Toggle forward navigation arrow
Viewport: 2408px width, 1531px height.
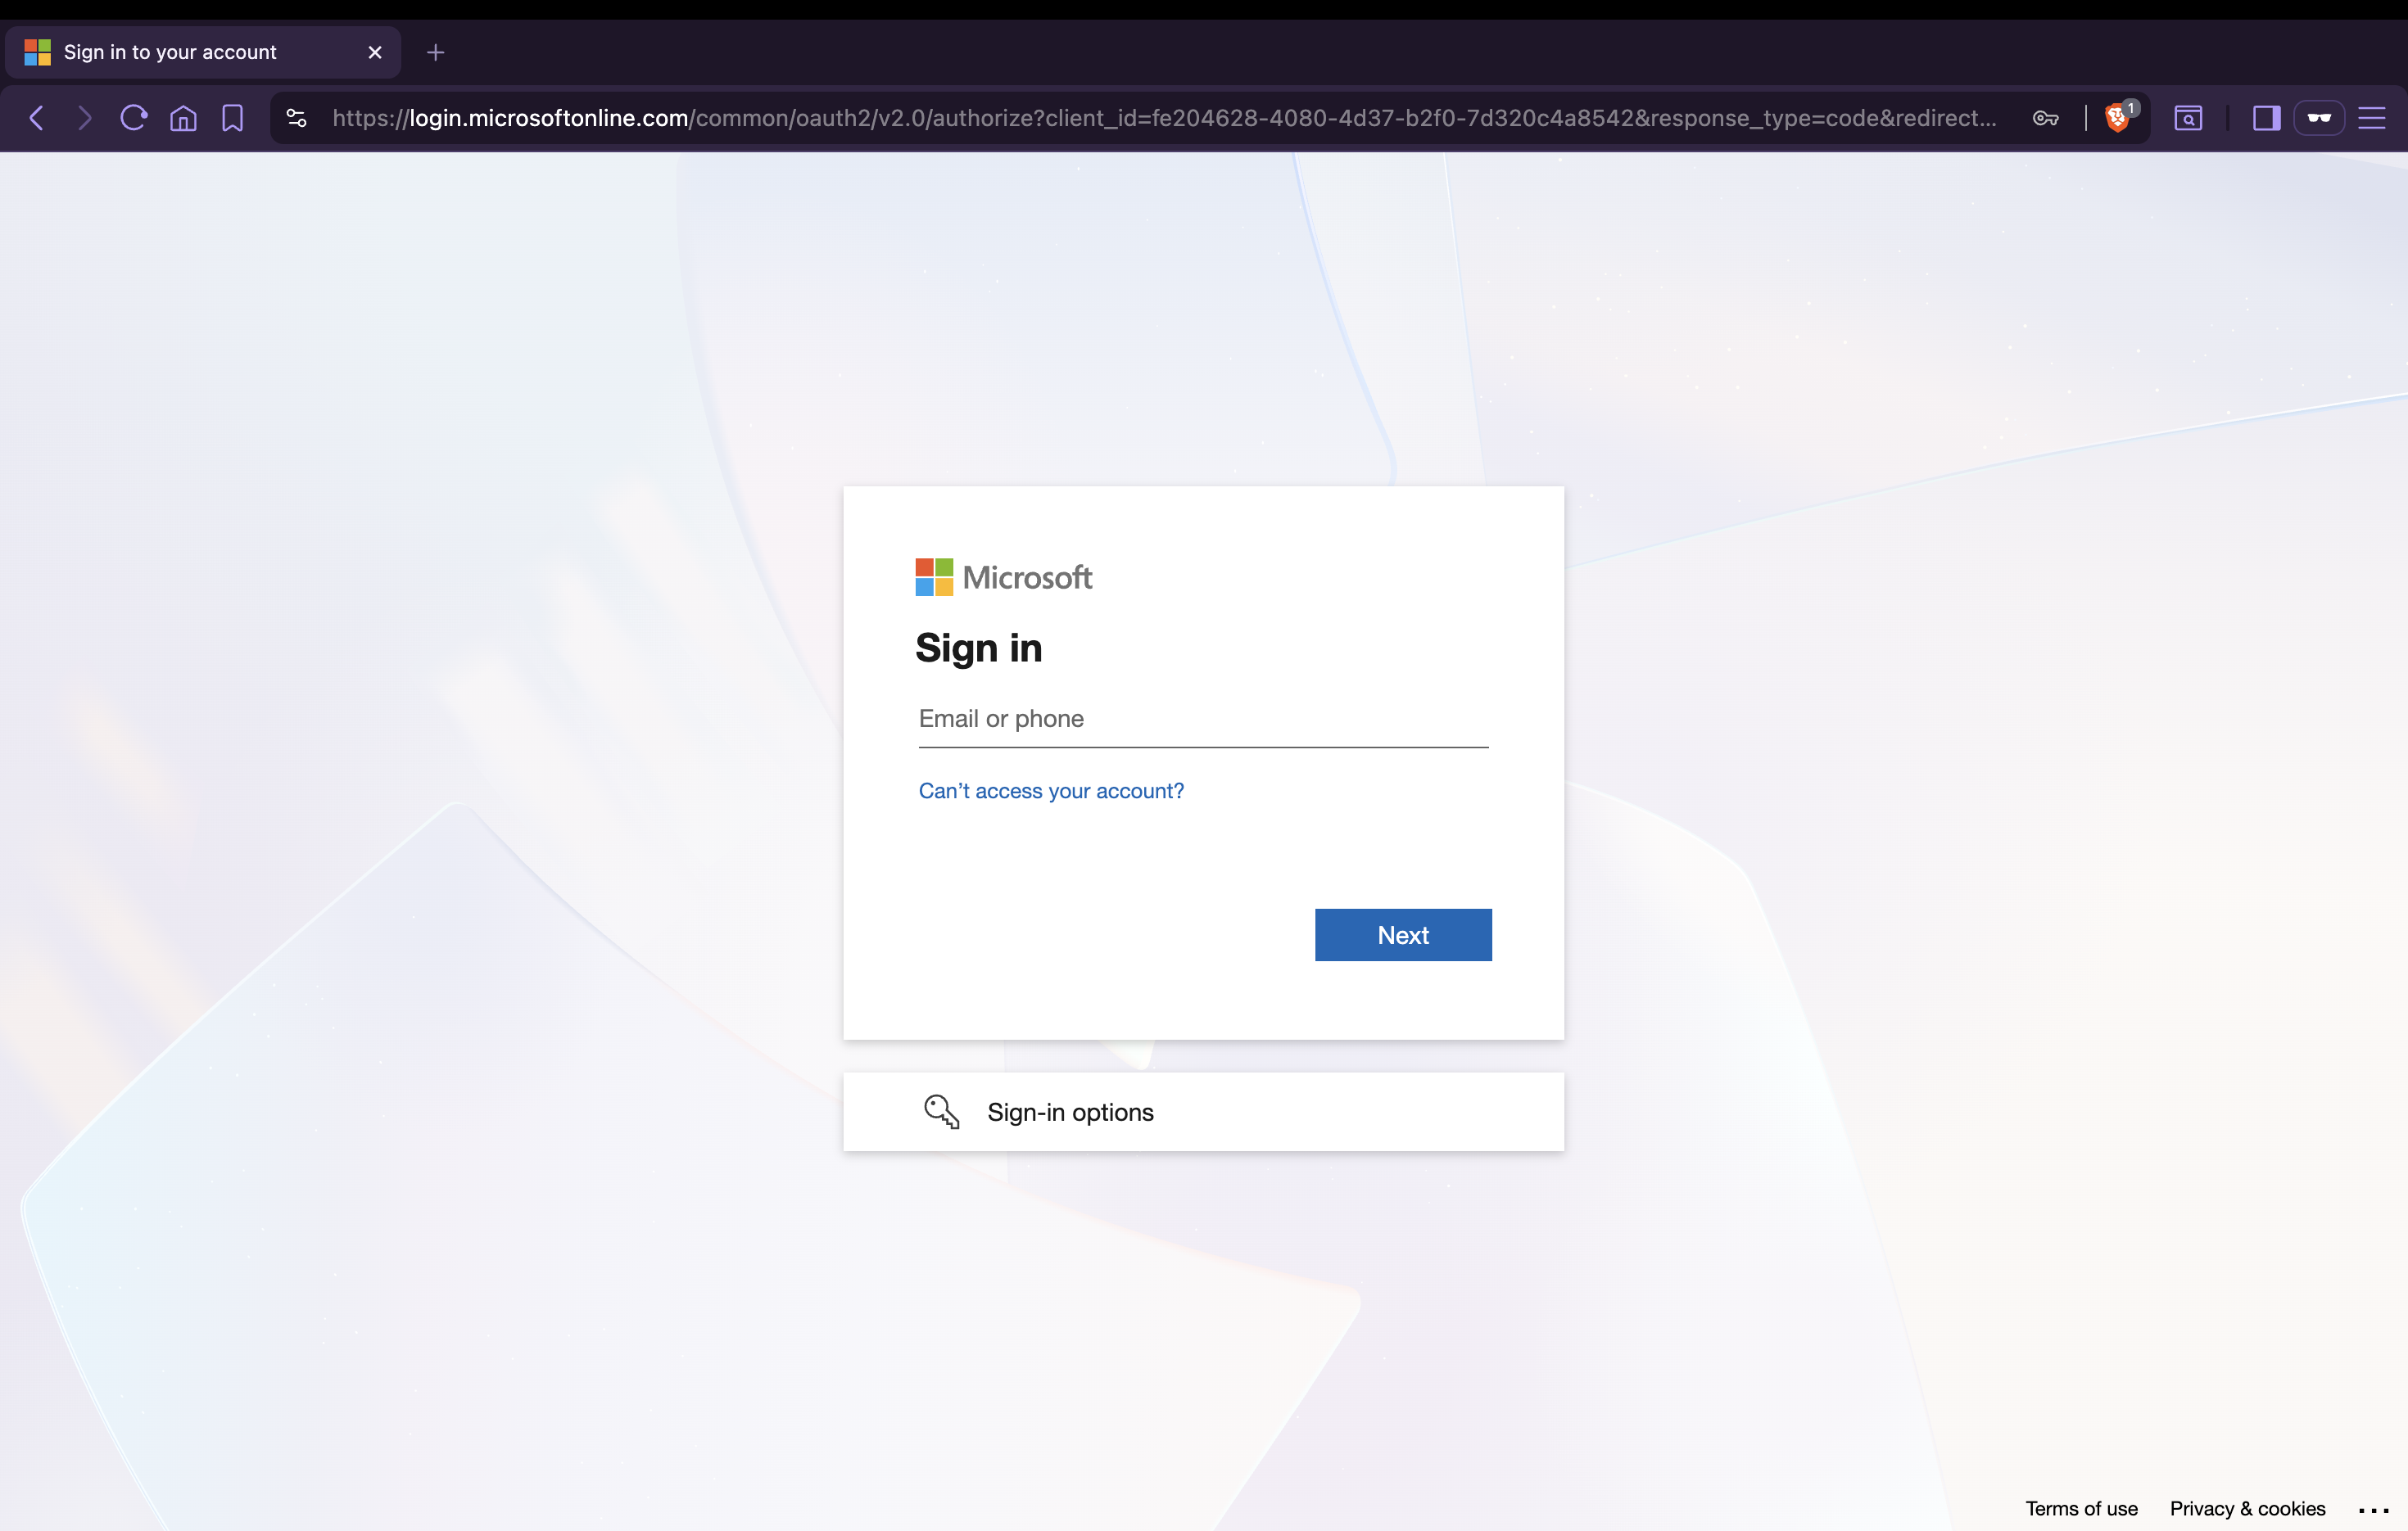(x=84, y=118)
